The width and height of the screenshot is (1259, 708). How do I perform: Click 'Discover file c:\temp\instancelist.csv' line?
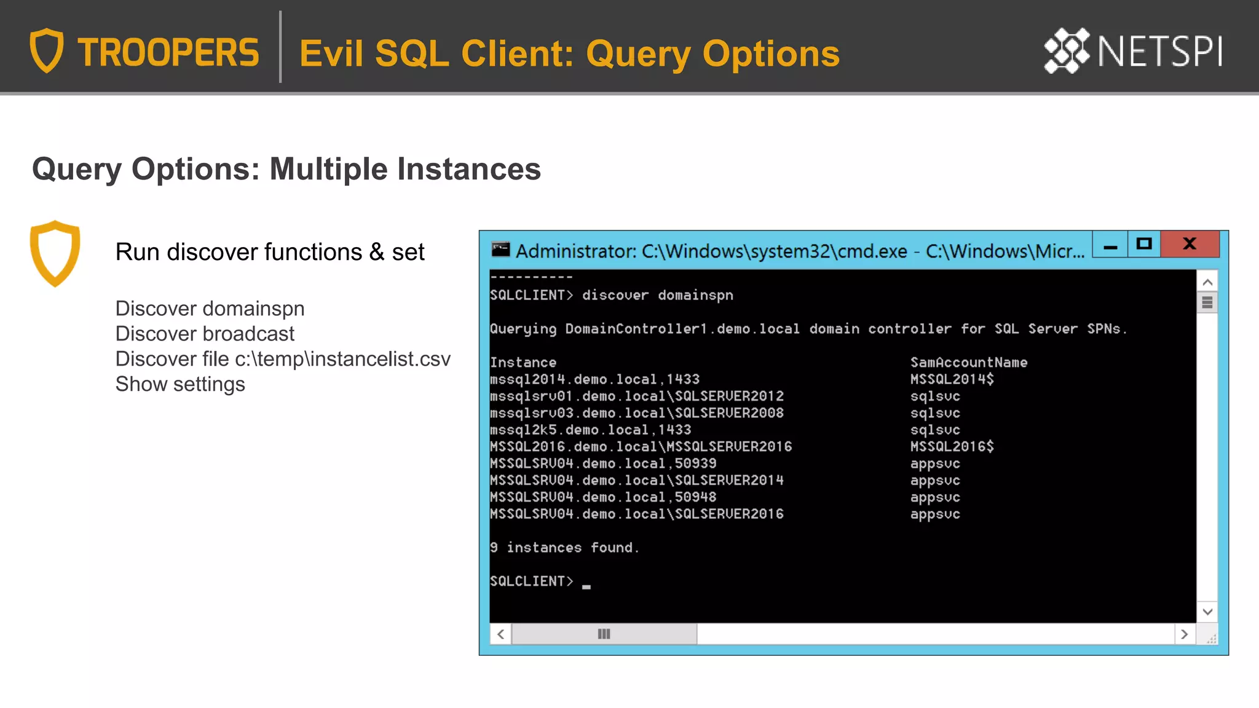point(283,359)
